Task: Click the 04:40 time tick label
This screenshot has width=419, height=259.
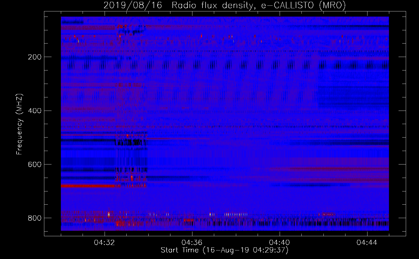Action: click(x=279, y=243)
